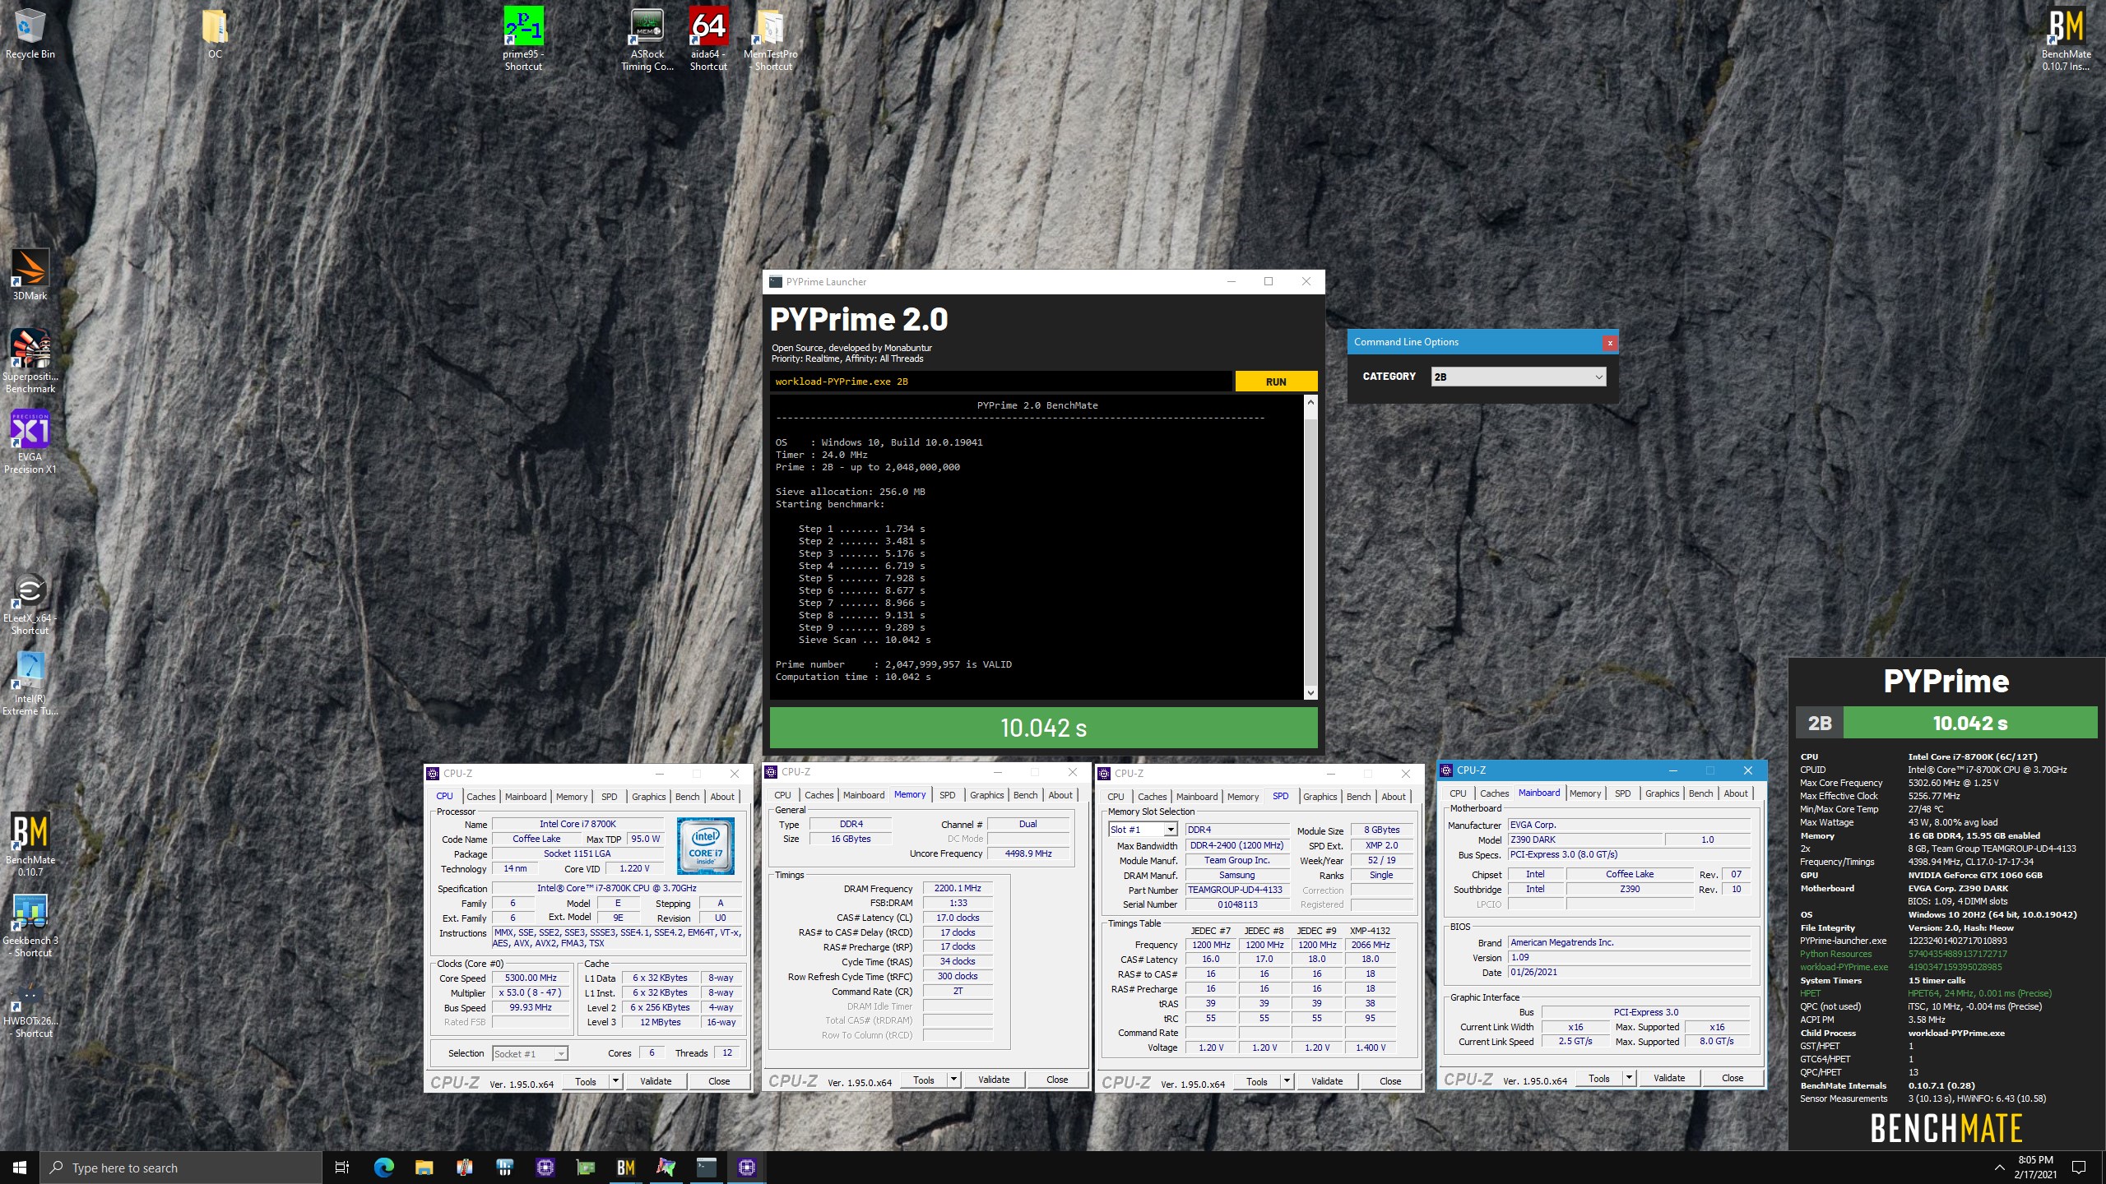Open the Superposition Benchmark desktop icon
Image resolution: width=2106 pixels, height=1184 pixels.
click(x=30, y=360)
